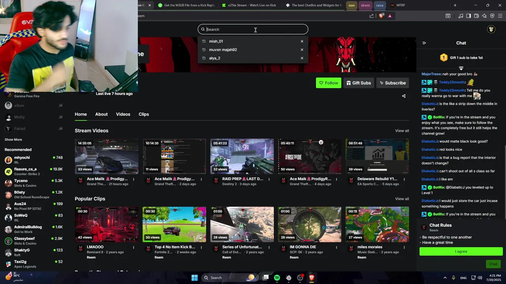The image size is (506, 284).
Task: Open options for miles morales clip
Action: click(404, 247)
